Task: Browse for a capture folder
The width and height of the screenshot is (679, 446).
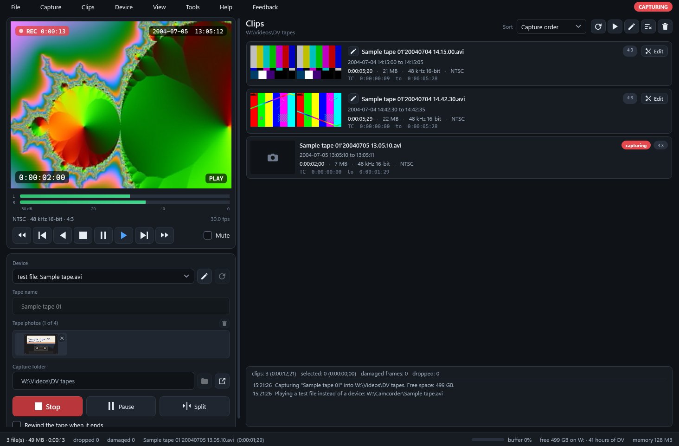Action: point(205,381)
